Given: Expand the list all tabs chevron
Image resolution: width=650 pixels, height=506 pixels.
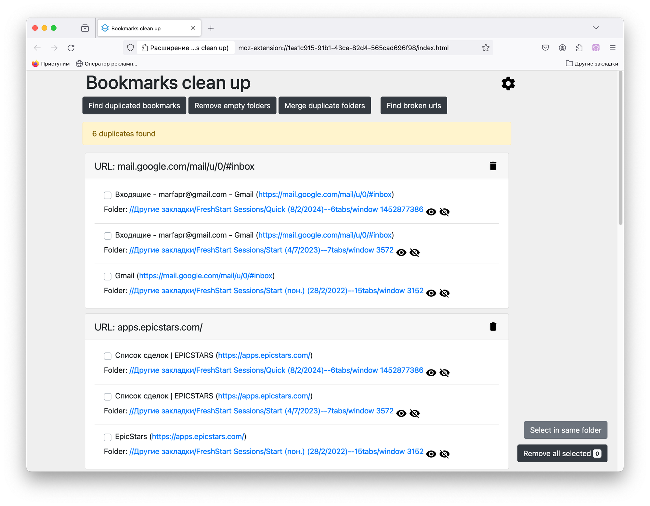Looking at the screenshot, I should pyautogui.click(x=595, y=28).
